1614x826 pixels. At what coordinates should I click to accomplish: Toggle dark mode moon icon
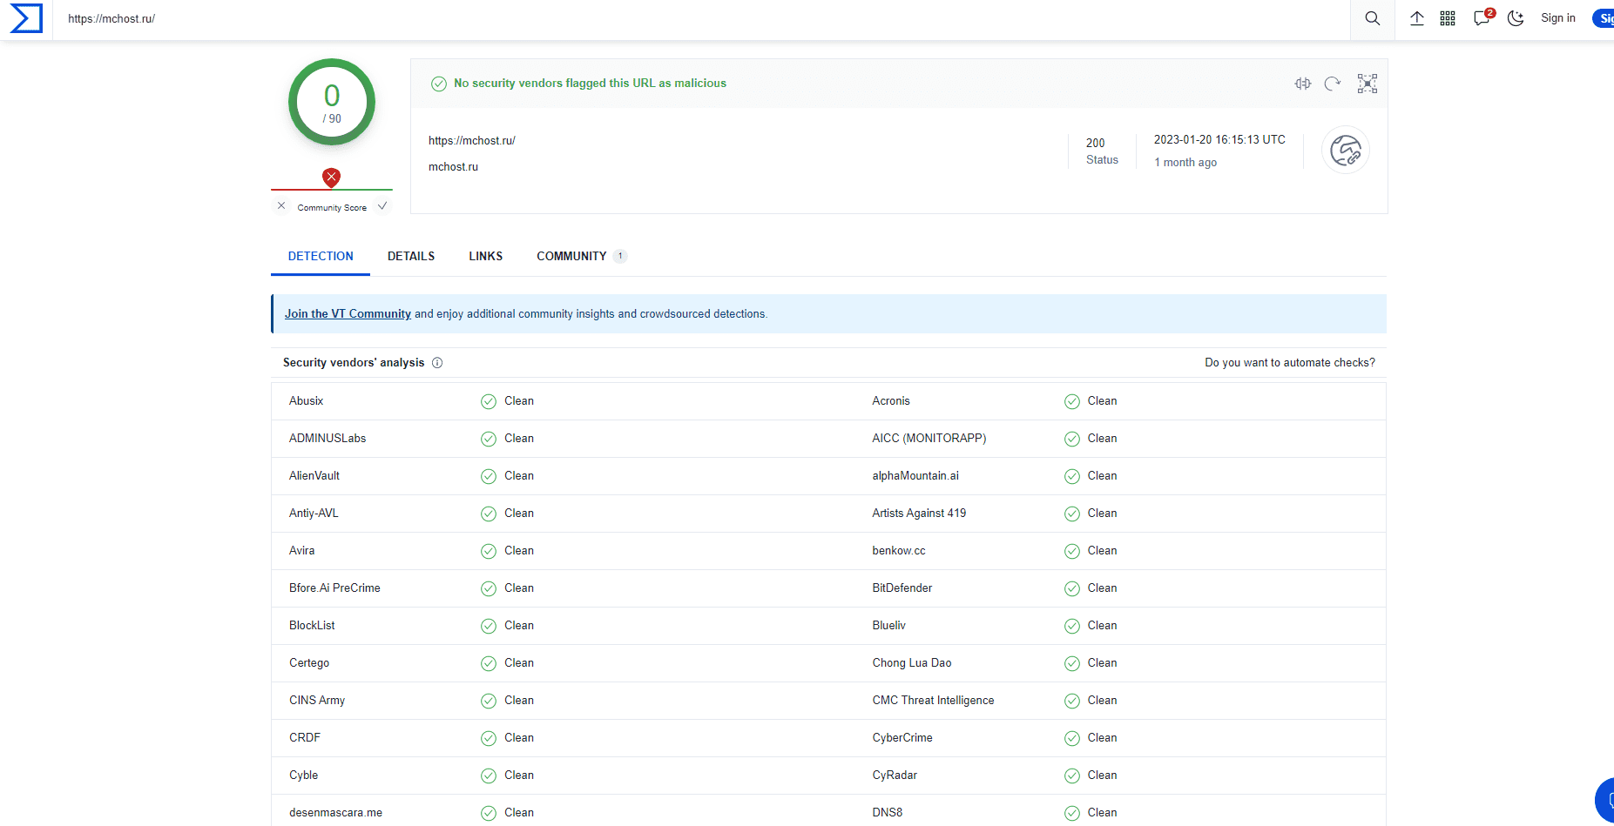1516,18
